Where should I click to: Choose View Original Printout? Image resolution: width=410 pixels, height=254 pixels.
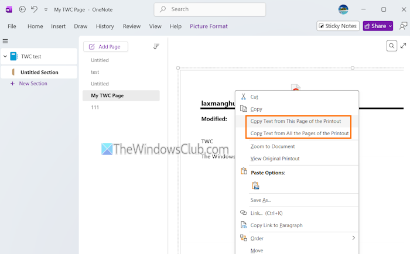click(297, 159)
